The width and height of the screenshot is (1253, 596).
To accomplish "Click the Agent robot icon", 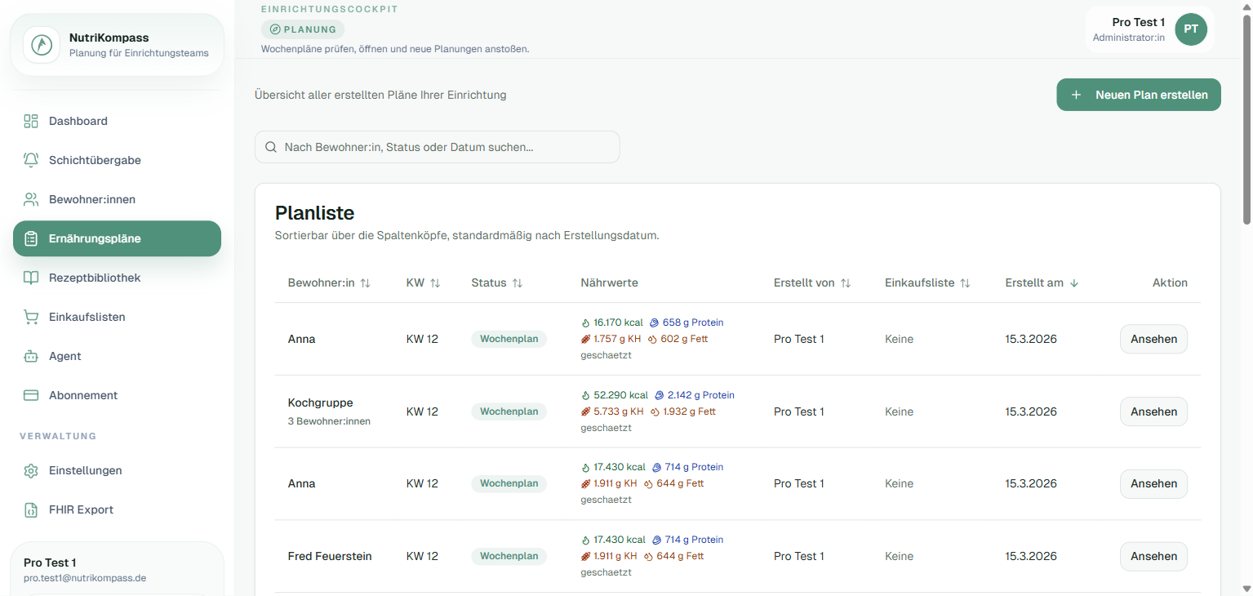I will 31,356.
